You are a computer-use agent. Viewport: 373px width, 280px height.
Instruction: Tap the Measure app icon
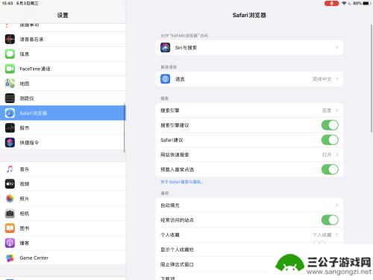tap(10, 99)
